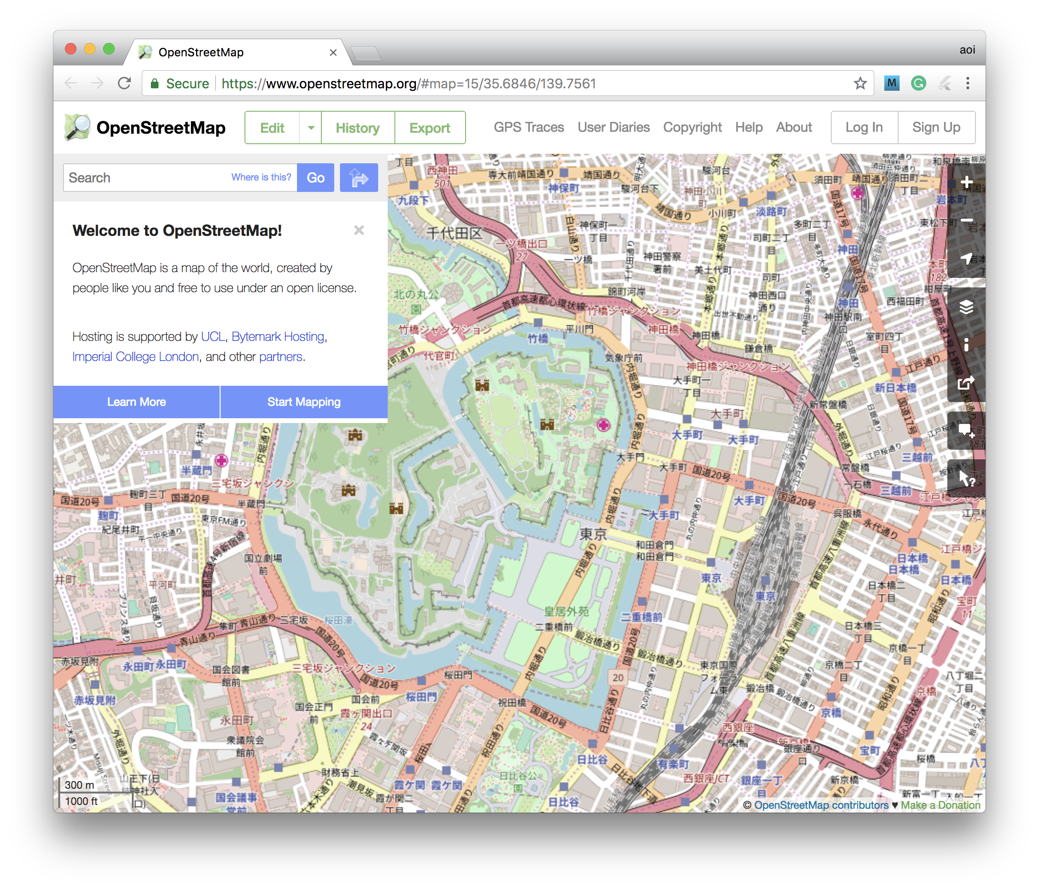1039x889 pixels.
Task: Click the directions arrow icon button
Action: coord(359,178)
